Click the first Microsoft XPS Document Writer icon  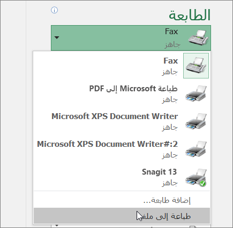196,121
